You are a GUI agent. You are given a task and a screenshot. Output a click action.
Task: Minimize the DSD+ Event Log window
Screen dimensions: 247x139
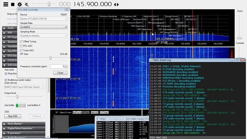[232, 60]
